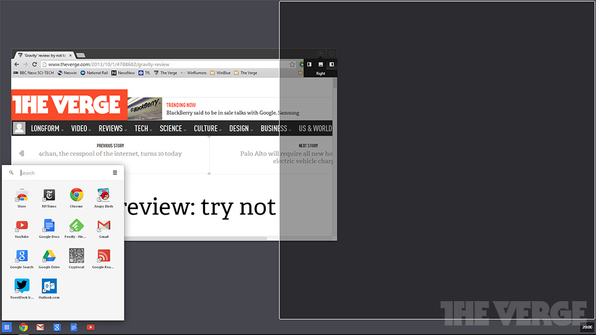Open Chrome from the shelf
The height and width of the screenshot is (335, 596).
click(23, 327)
